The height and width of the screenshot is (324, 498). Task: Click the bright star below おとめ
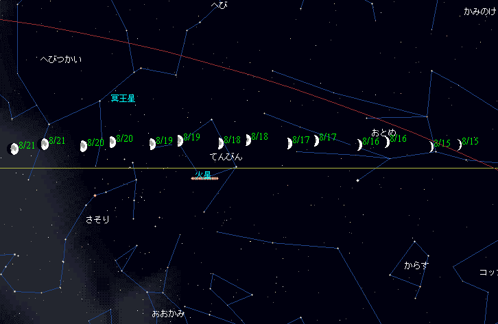coord(358,181)
